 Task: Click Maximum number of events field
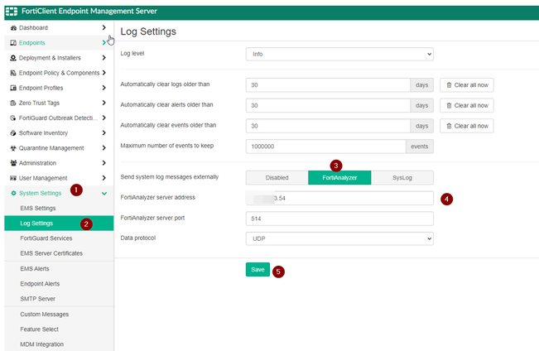[326, 147]
